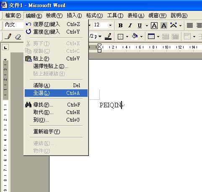Open the 檔案(F) menu
This screenshot has width=202, height=192.
click(x=13, y=16)
